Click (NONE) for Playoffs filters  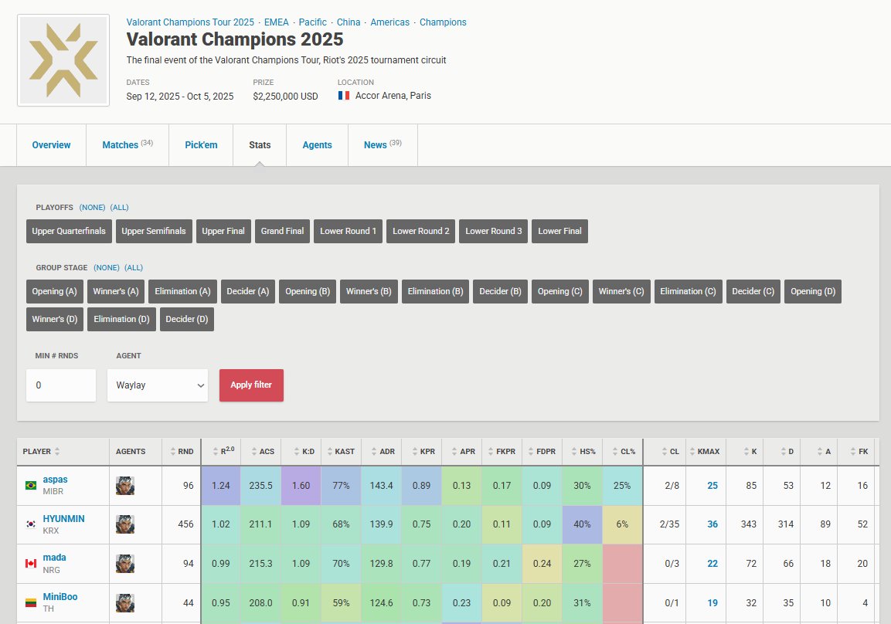[92, 207]
